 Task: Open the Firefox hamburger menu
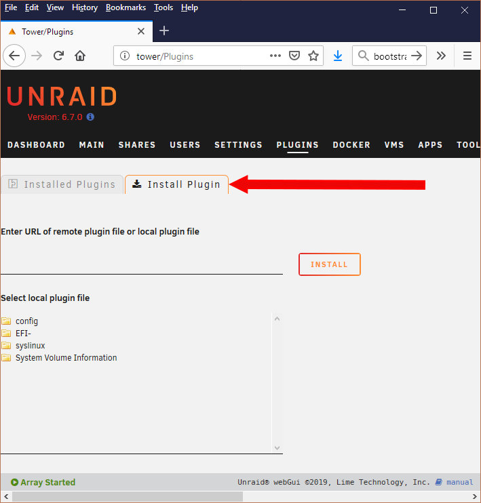(467, 56)
